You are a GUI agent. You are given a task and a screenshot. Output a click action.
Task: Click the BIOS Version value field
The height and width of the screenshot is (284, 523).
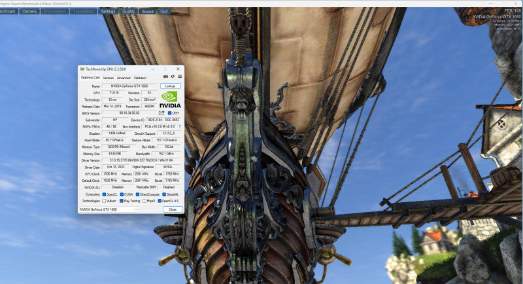129,113
